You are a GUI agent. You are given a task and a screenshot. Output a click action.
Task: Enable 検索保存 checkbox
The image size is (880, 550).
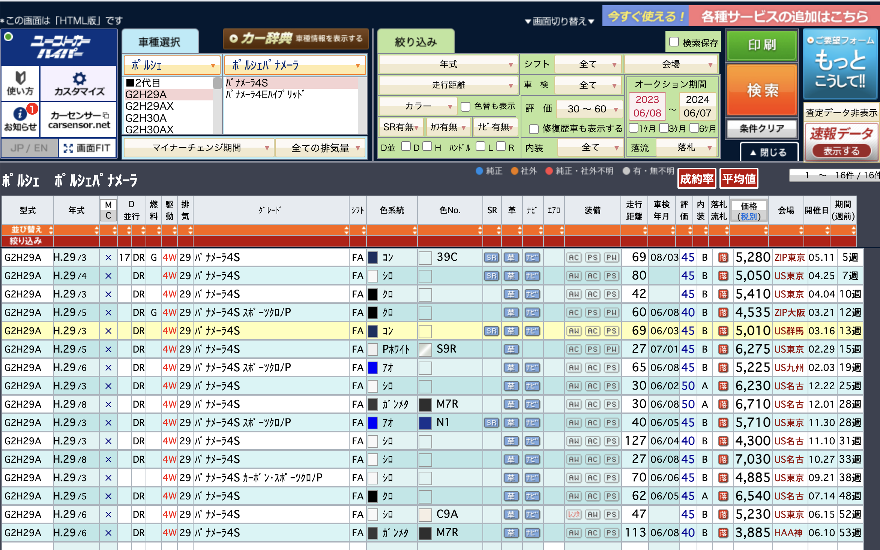click(x=674, y=42)
